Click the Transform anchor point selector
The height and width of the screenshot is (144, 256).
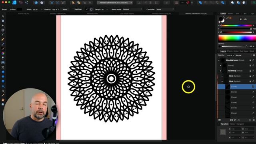[223, 132]
